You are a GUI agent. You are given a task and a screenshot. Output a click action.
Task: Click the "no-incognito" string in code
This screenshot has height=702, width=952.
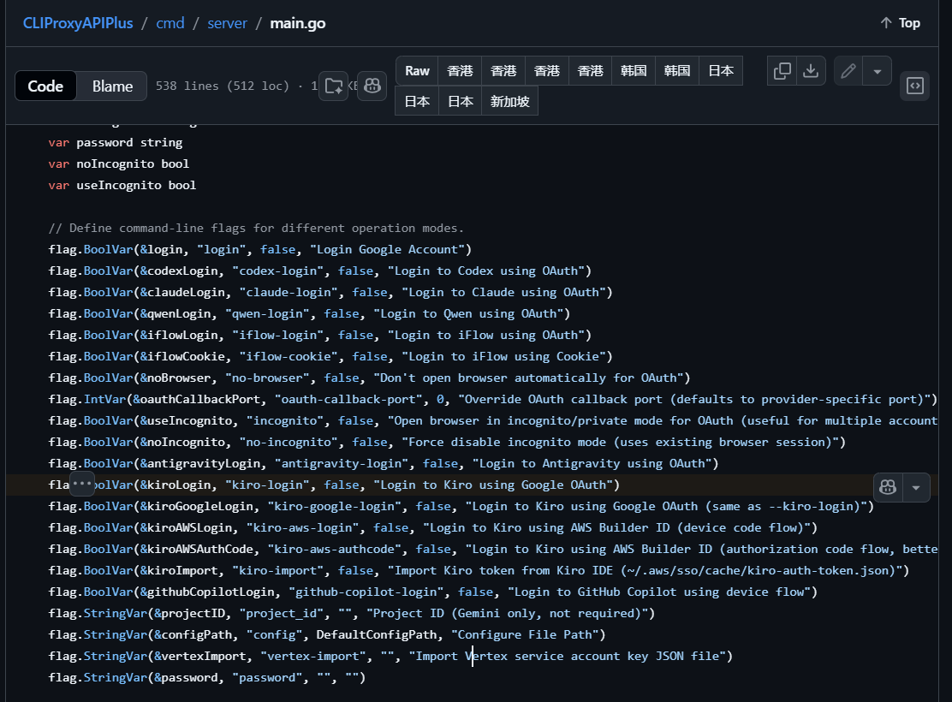pos(289,442)
